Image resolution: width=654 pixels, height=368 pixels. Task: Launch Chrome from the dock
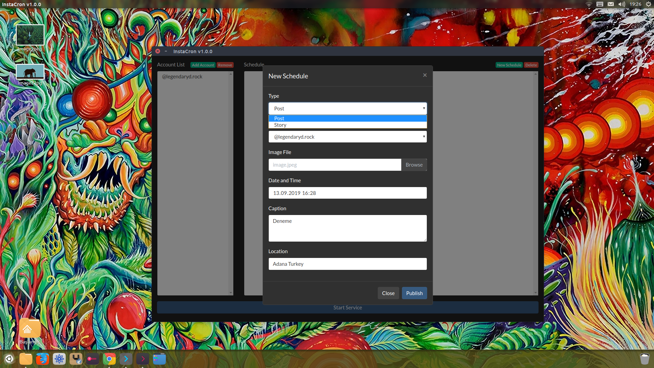point(109,359)
